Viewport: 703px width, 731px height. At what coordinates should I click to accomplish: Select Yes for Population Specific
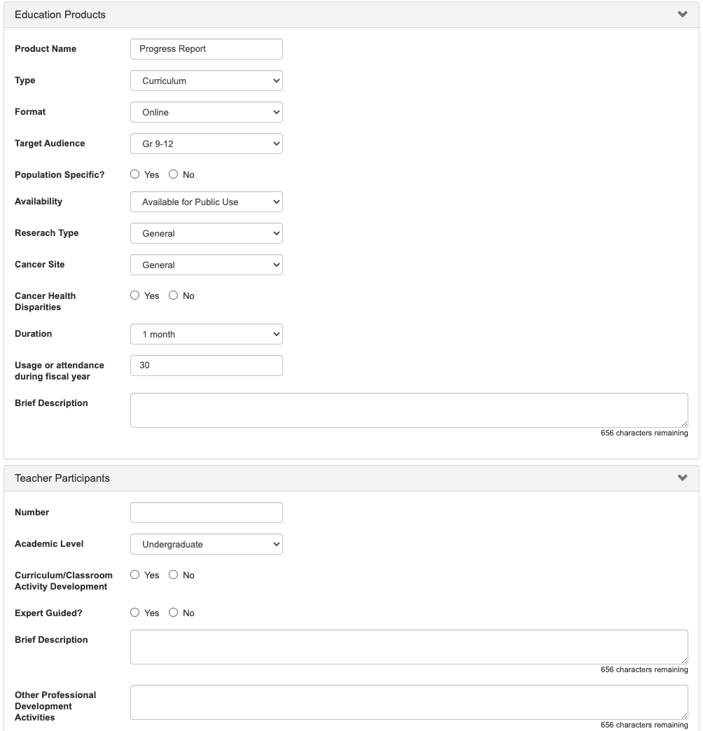pos(135,174)
